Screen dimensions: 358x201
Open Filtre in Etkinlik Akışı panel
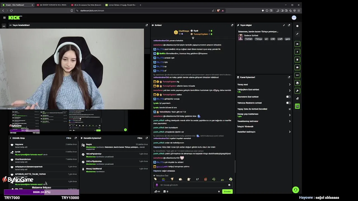pos(69,138)
